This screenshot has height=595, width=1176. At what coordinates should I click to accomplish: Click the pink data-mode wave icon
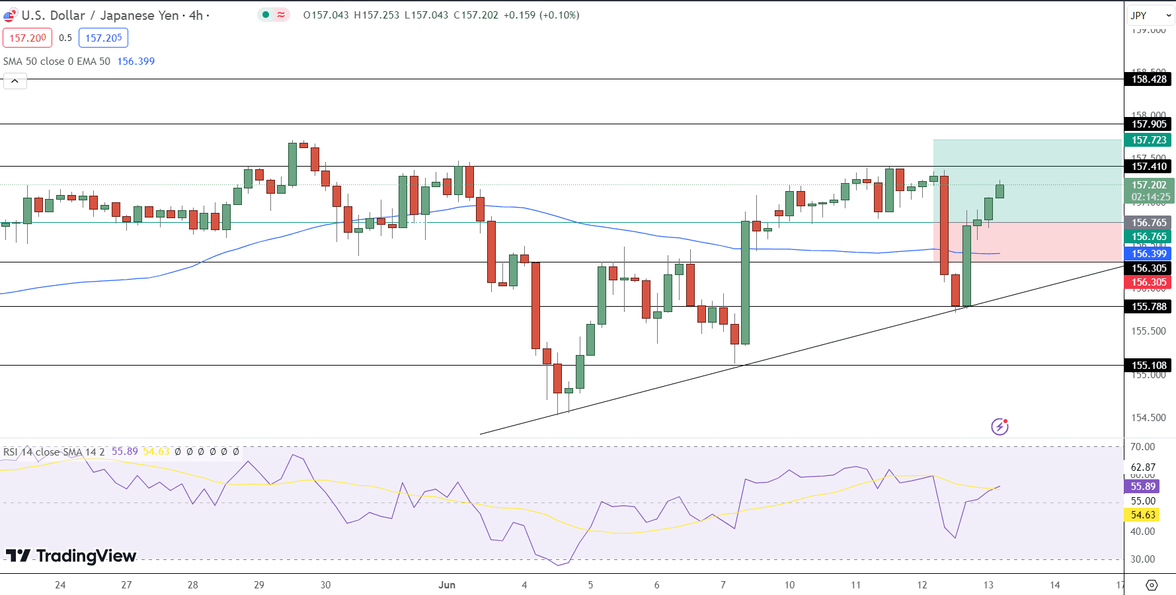(x=281, y=15)
